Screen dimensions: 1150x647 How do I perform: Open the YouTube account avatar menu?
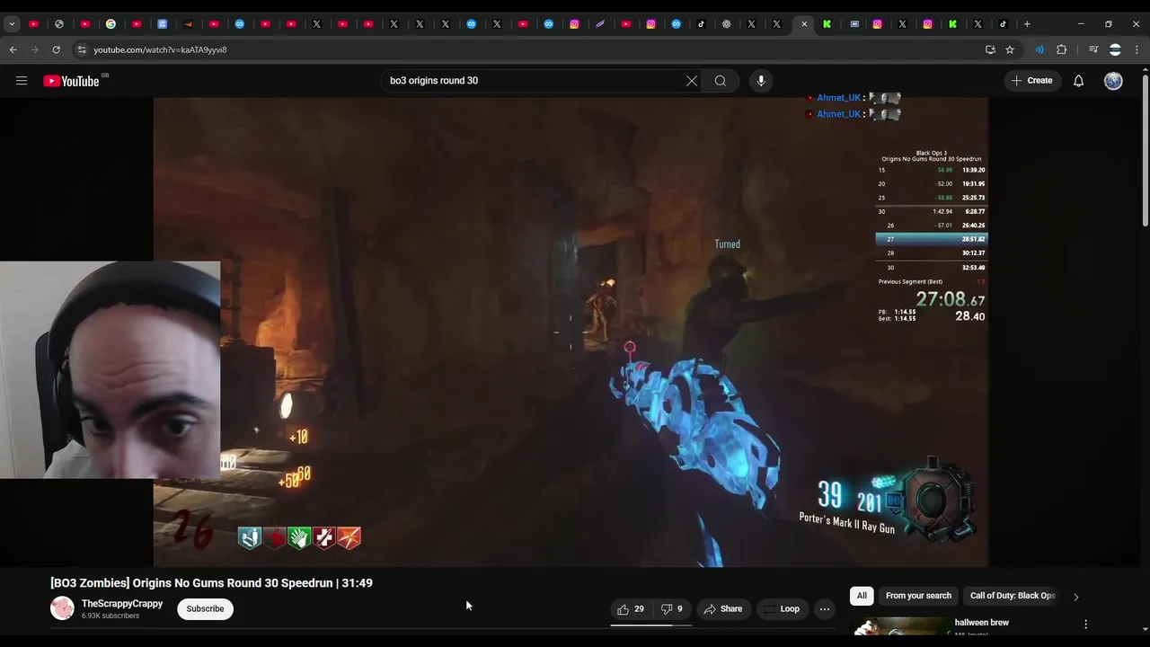[1113, 81]
